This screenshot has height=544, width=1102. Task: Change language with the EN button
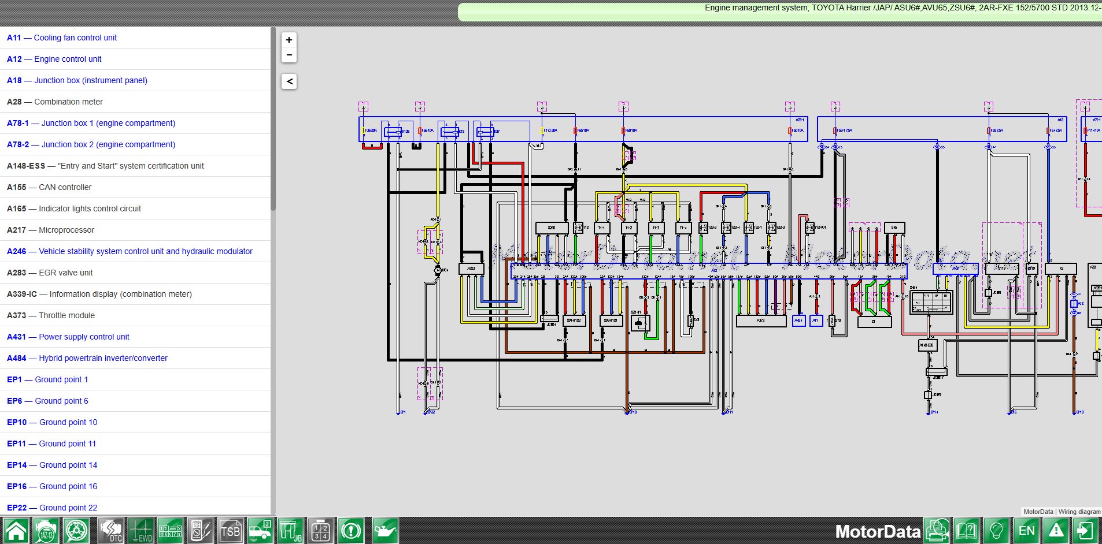point(1026,531)
